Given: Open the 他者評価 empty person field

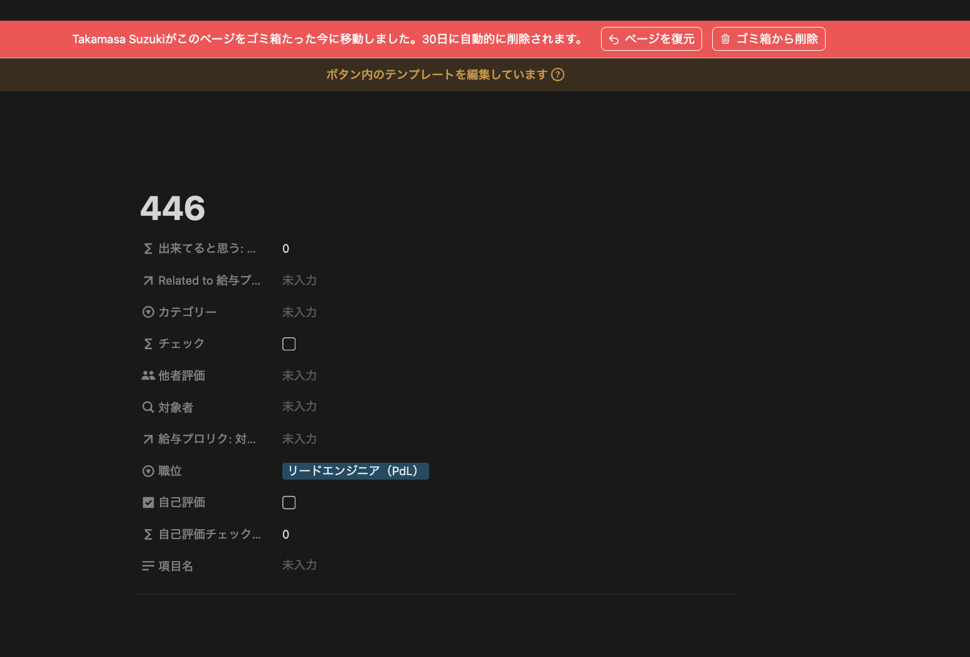Looking at the screenshot, I should tap(299, 376).
